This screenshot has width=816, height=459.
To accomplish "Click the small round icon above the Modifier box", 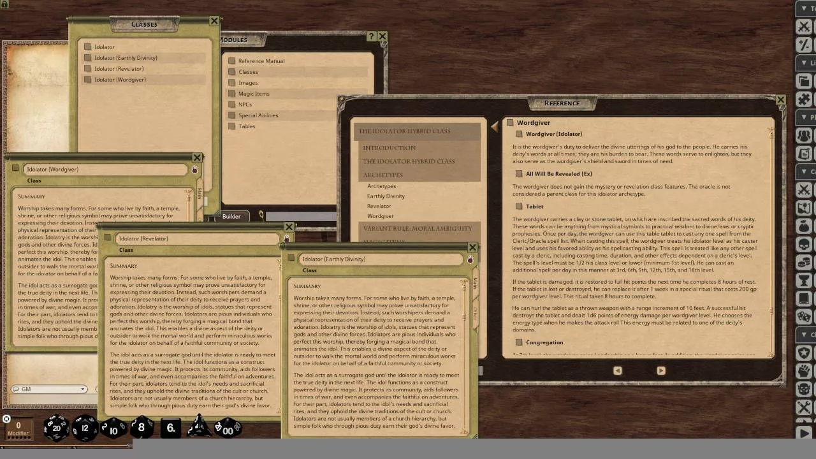I will pos(6,419).
